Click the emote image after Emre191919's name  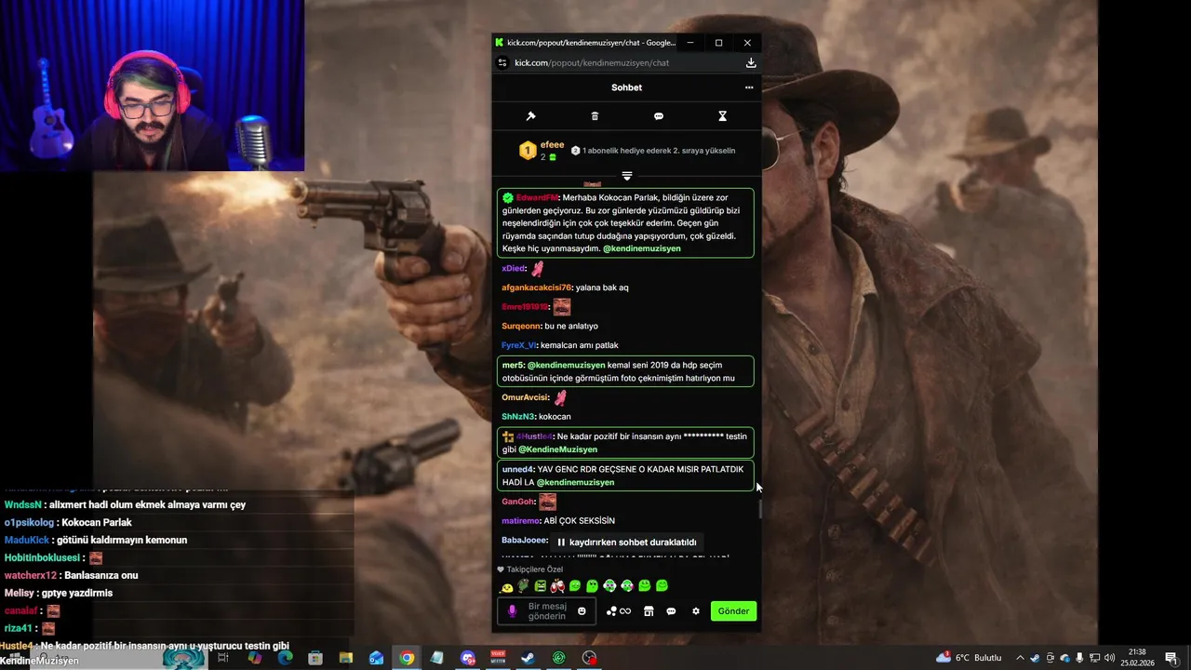point(562,306)
